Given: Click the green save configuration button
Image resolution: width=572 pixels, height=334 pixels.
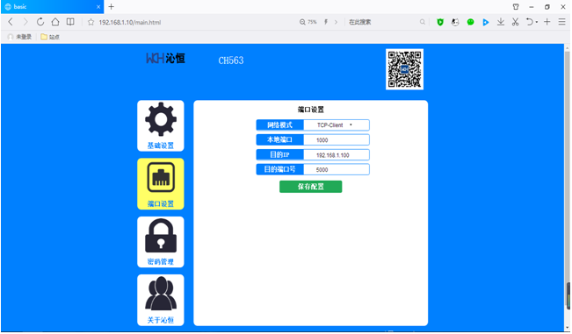Looking at the screenshot, I should pos(310,187).
